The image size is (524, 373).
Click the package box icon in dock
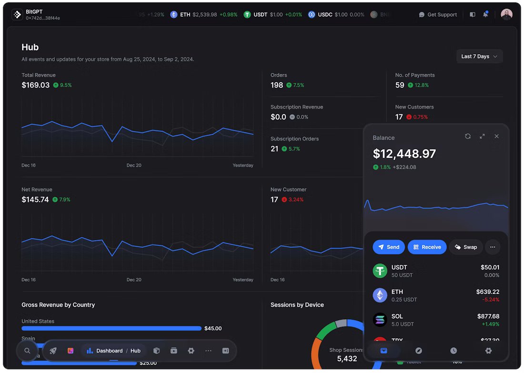156,351
